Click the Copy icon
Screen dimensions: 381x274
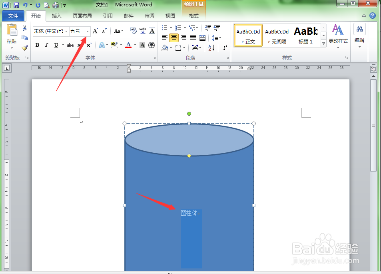click(24, 38)
